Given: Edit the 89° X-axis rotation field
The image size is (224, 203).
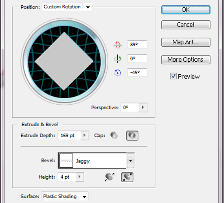Looking at the screenshot, I should pyautogui.click(x=137, y=45).
